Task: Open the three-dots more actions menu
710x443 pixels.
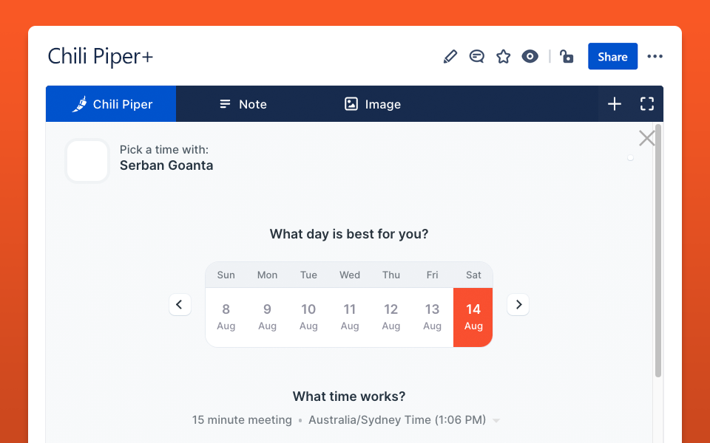Action: pos(655,57)
